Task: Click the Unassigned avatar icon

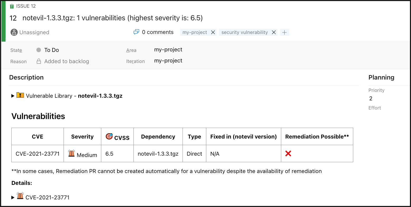Action: point(14,32)
